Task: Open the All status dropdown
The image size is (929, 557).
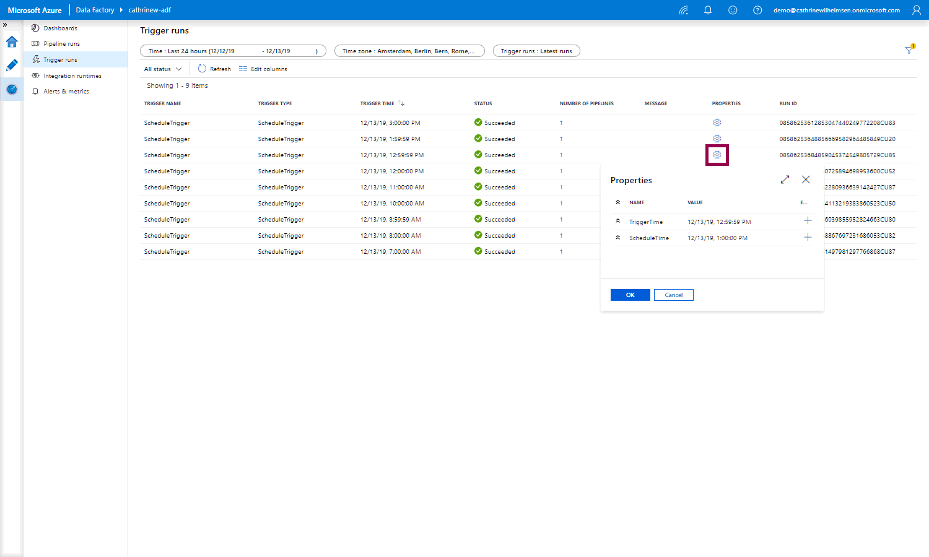Action: [x=163, y=69]
